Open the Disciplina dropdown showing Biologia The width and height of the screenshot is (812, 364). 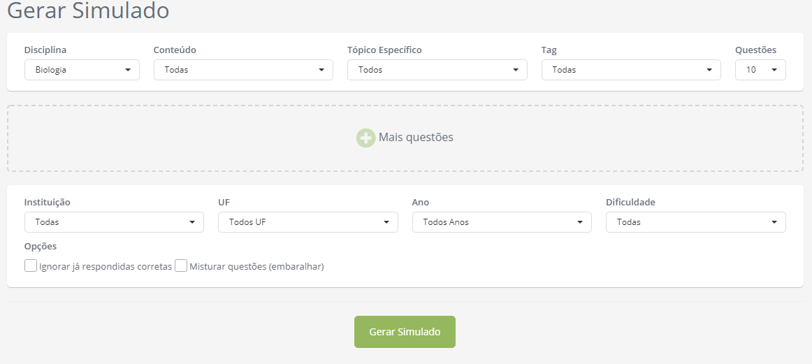click(x=82, y=70)
